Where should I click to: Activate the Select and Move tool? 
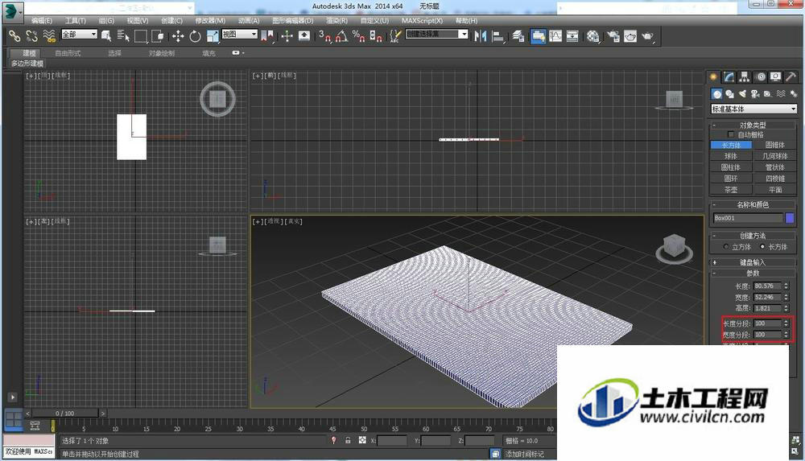(x=178, y=36)
